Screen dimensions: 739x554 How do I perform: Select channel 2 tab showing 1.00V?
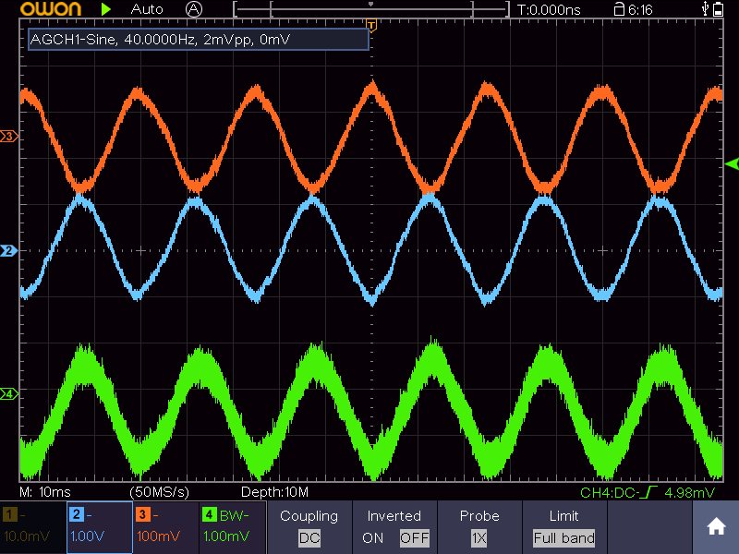click(x=100, y=527)
